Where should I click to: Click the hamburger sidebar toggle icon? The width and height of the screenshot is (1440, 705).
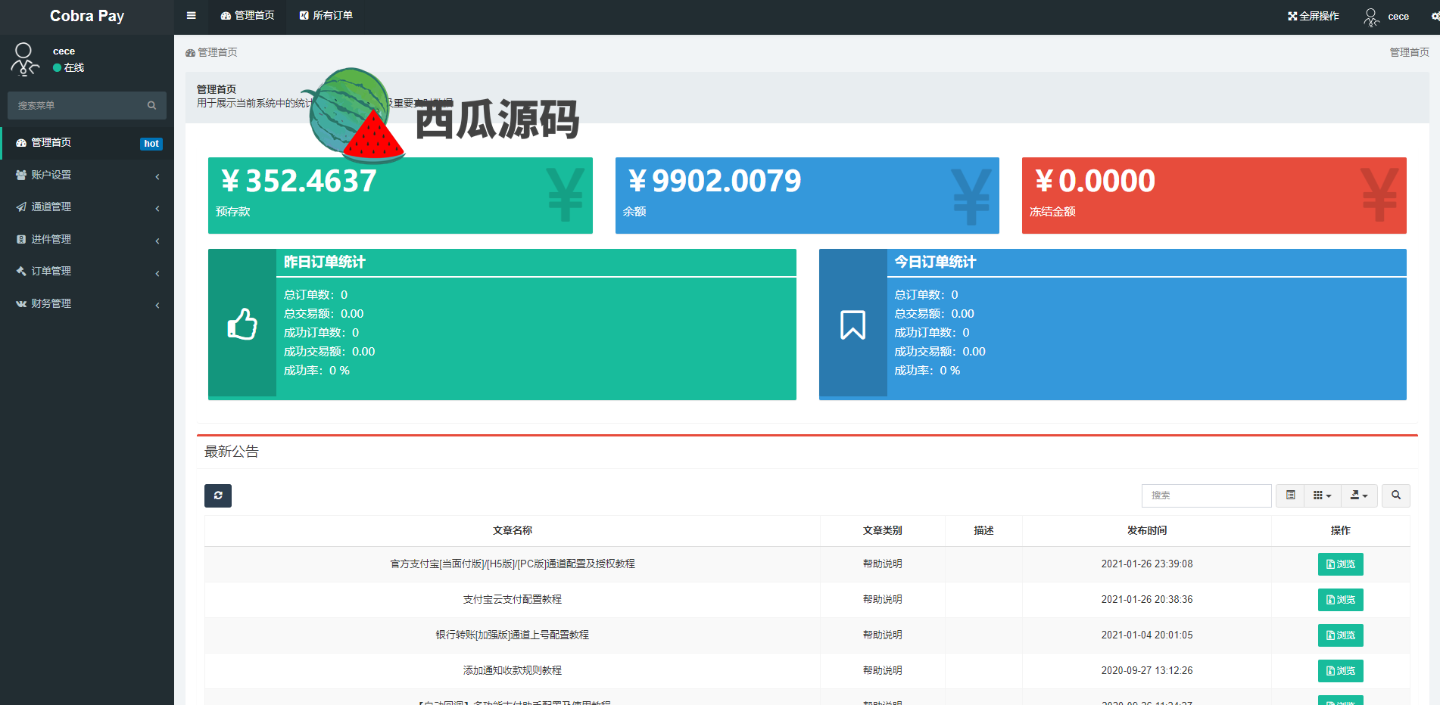(x=191, y=16)
